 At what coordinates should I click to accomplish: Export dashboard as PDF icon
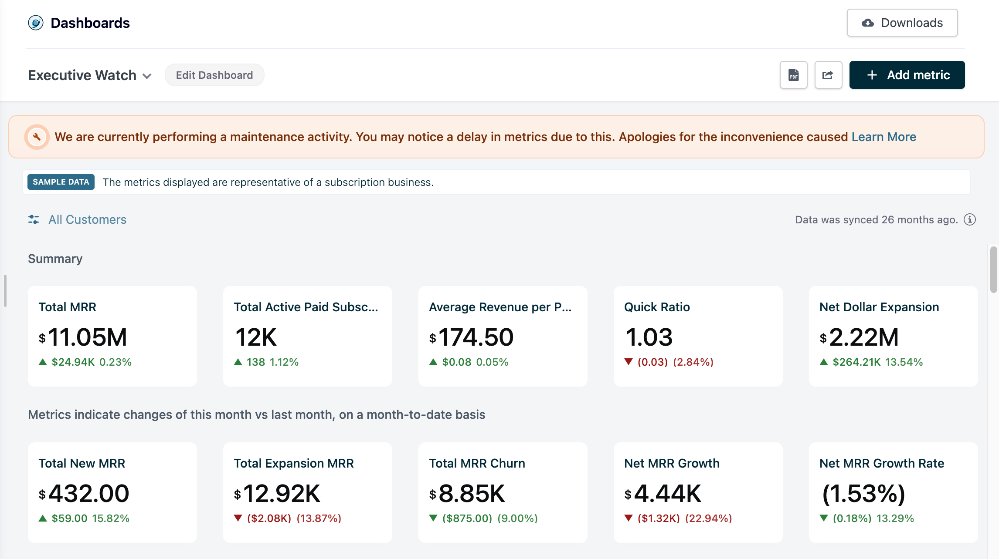[x=793, y=75]
